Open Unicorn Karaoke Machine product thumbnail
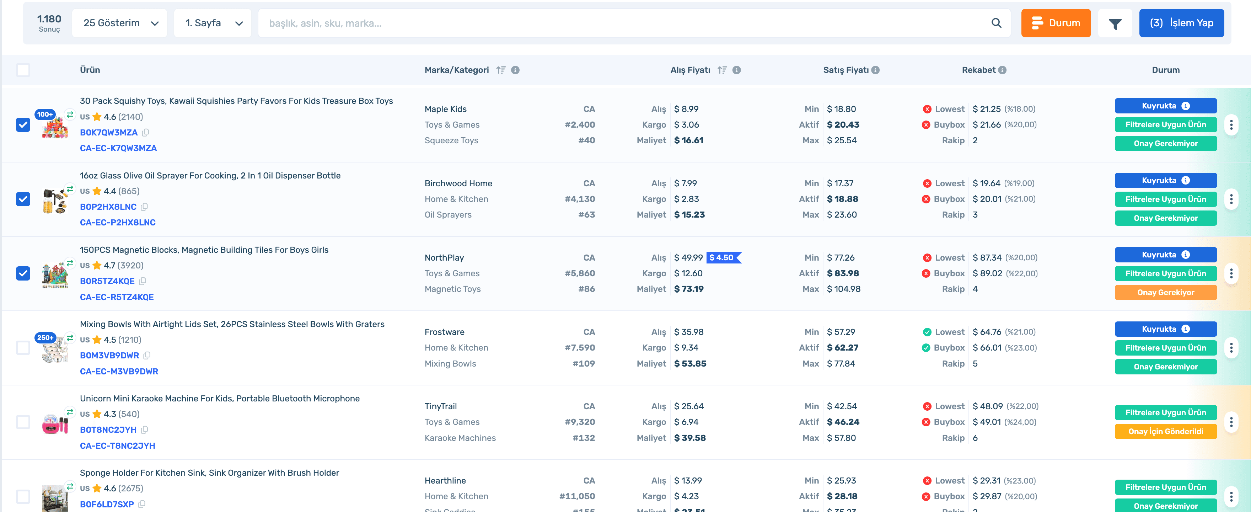 [x=55, y=423]
